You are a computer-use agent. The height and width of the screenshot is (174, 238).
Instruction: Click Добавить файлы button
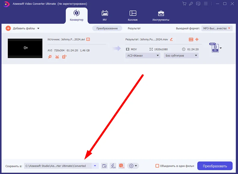point(23,28)
